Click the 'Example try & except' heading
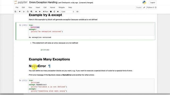The height and width of the screenshot is (95, 170). point(45,15)
